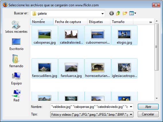Click the Abrir button
The height and width of the screenshot is (122, 163).
click(x=148, y=107)
